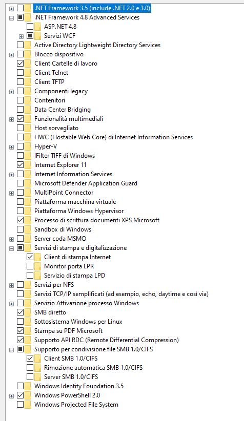The height and width of the screenshot is (421, 244).
Task: Click folder icon beside Windows PowerShell 2.0
Action: [28, 395]
